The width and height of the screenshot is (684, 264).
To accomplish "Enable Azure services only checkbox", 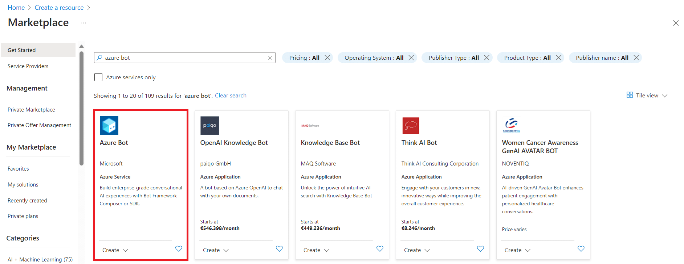I will [x=98, y=77].
